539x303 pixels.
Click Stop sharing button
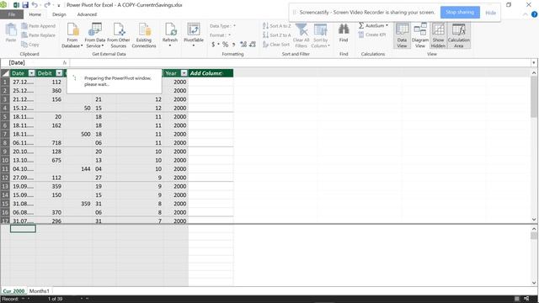click(x=460, y=13)
